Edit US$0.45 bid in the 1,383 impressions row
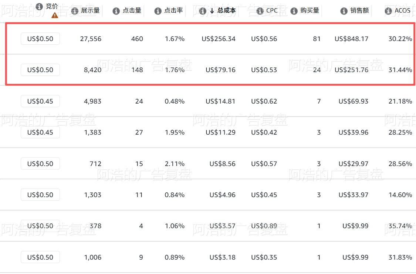The width and height of the screenshot is (416, 274). point(40,132)
